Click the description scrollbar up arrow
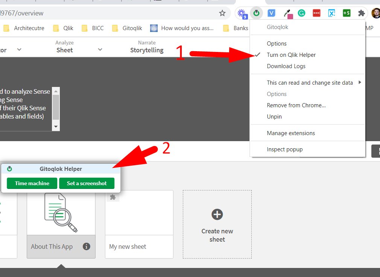 pos(56,91)
